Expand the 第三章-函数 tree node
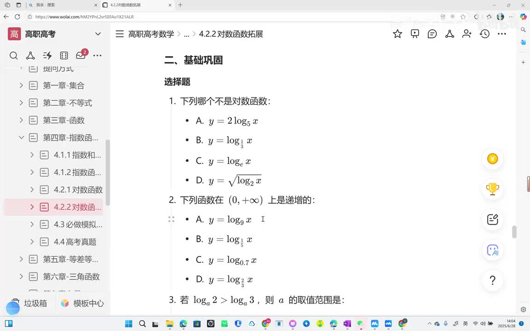 point(21,120)
